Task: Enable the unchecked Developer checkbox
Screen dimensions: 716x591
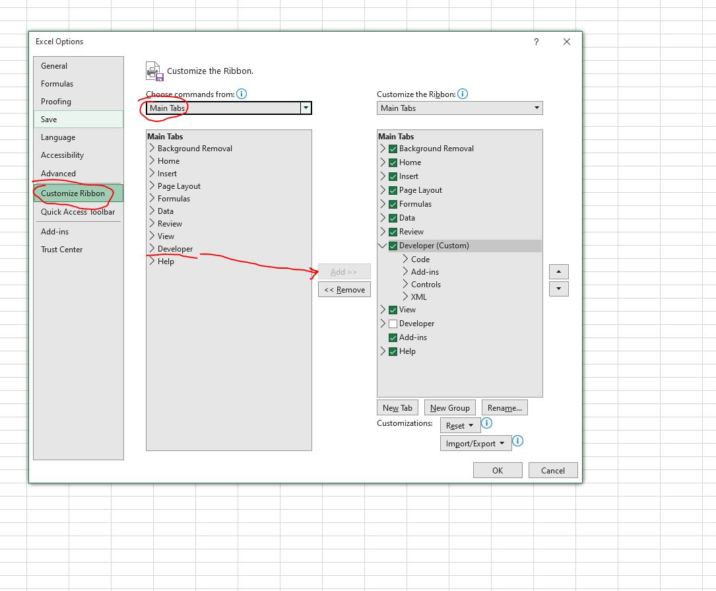Action: coord(393,324)
